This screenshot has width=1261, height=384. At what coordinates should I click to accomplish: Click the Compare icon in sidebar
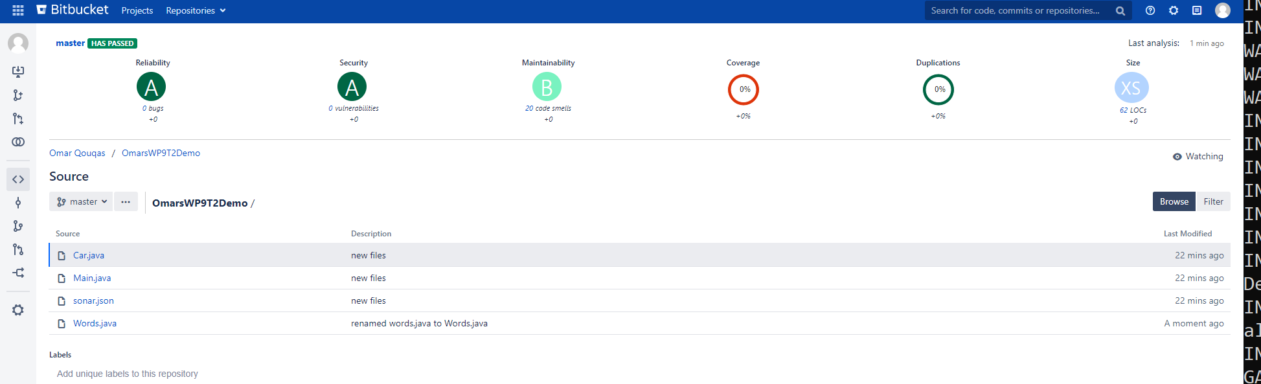point(18,142)
